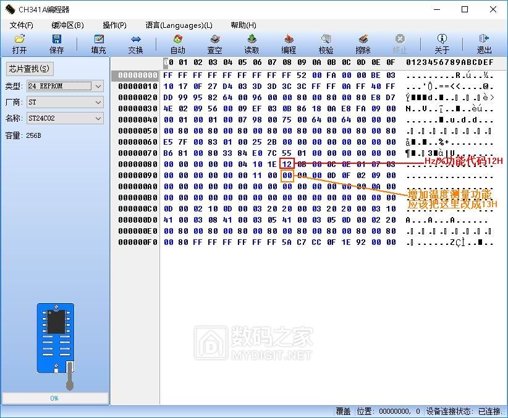The width and height of the screenshot is (508, 418).
Task: Click the 0% progress bar
Action: click(x=55, y=398)
